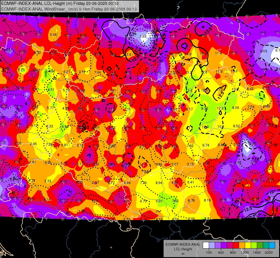The height and width of the screenshot is (258, 280).
Task: Click the map value 2.47
Action: point(95,183)
